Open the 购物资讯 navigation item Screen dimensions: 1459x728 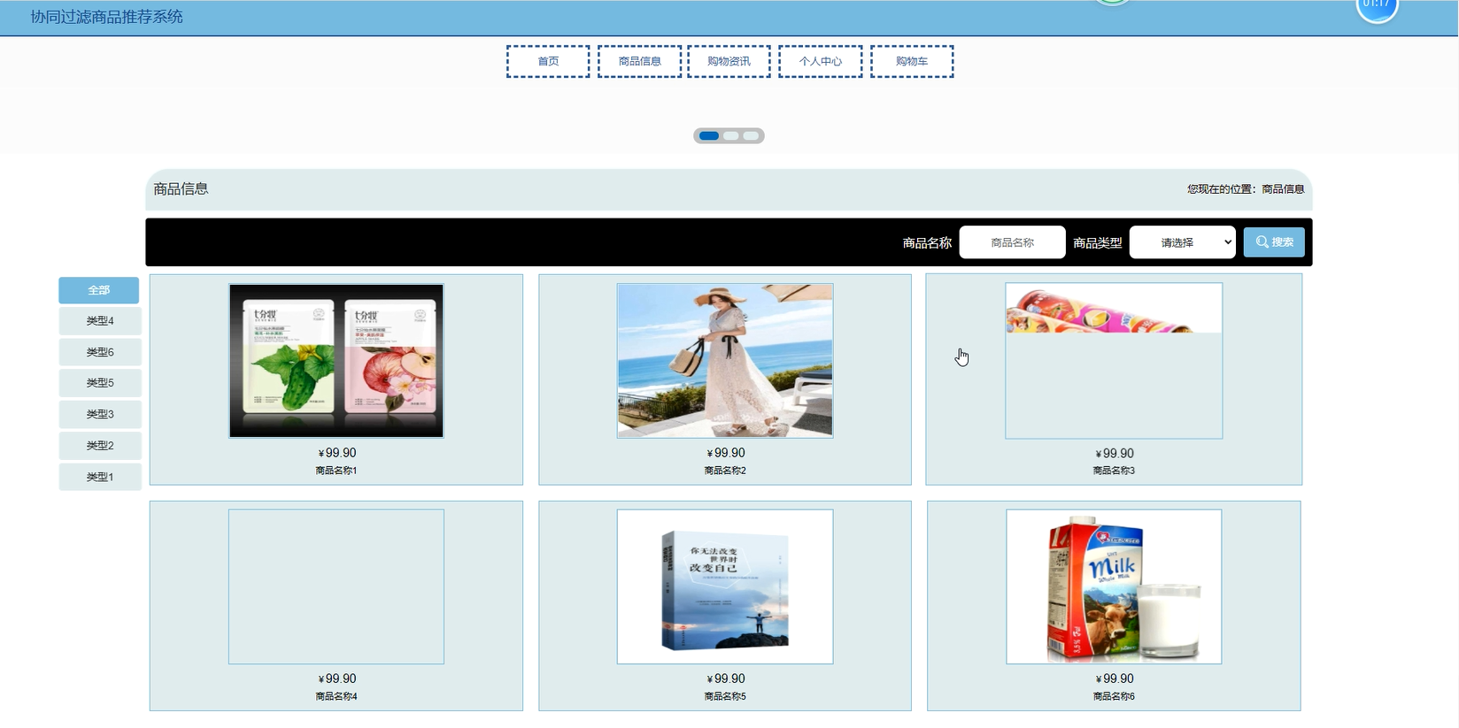[729, 62]
